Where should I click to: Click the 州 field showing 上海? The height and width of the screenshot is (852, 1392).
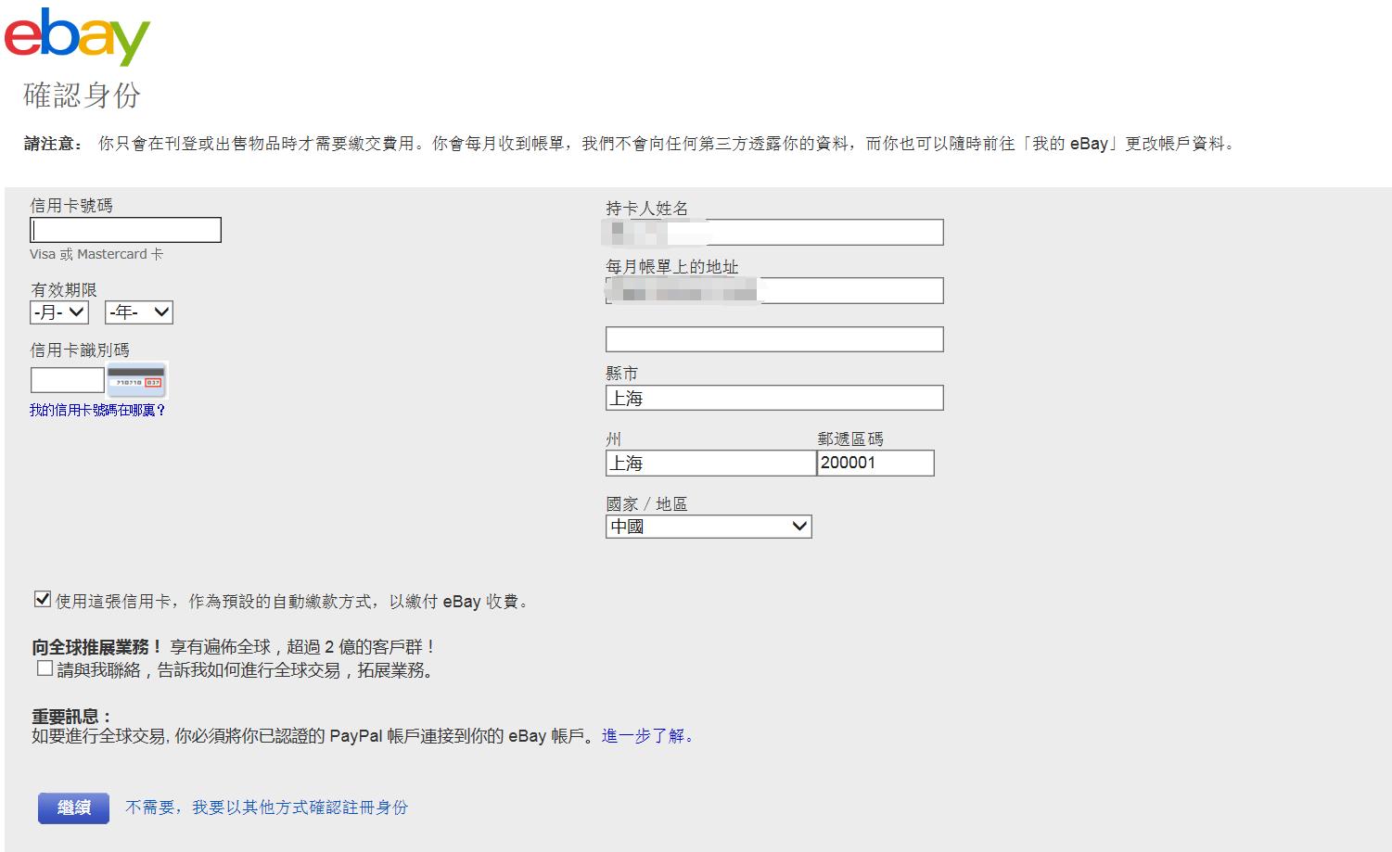(710, 463)
